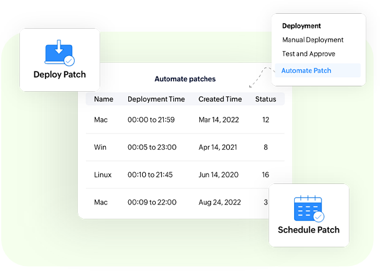Sort by Deployment Time column header
The image size is (380, 271).
[x=156, y=99]
